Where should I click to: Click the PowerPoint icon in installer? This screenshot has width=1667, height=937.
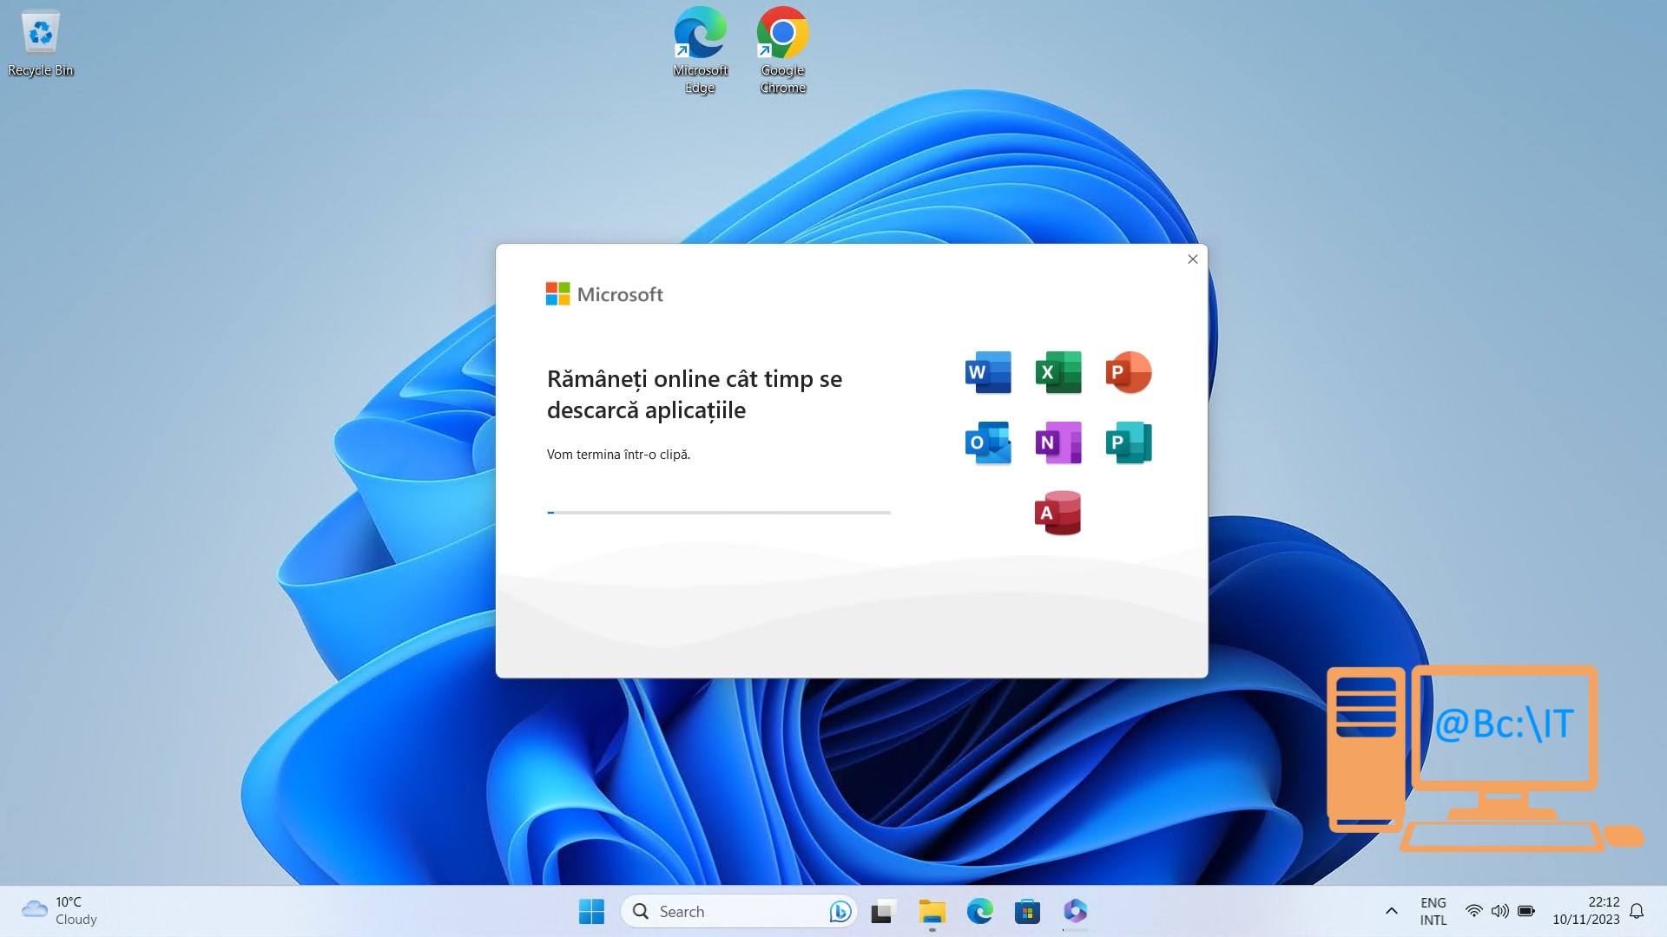[x=1128, y=372]
